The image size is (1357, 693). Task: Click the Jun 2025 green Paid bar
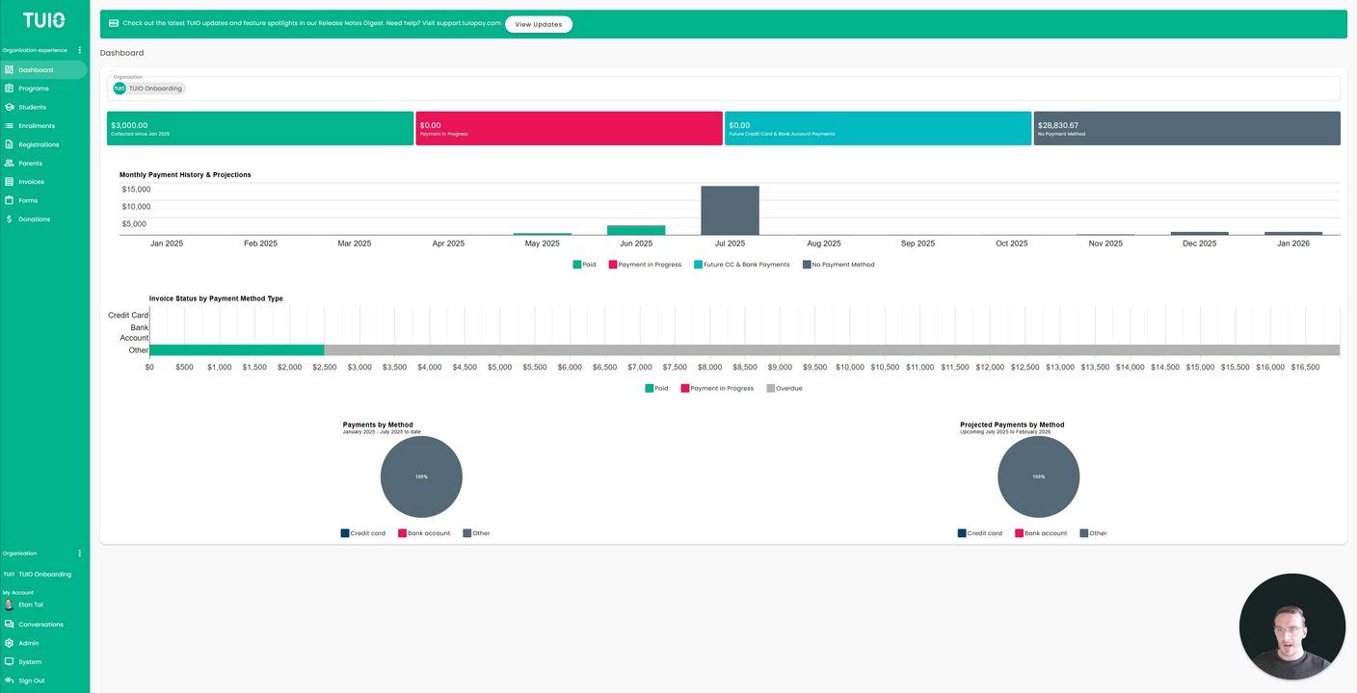[x=636, y=230]
